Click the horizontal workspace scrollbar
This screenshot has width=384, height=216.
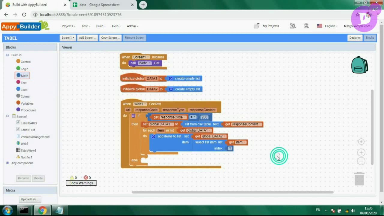tap(232, 192)
